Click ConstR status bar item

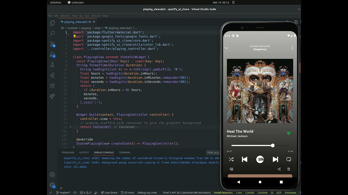click(250, 193)
